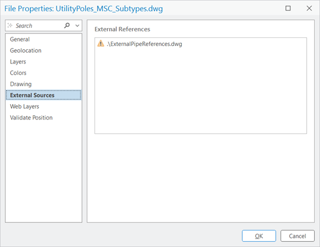Image resolution: width=320 pixels, height=247 pixels.
Task: Click the sparkle icon left of Search
Action: (11, 26)
